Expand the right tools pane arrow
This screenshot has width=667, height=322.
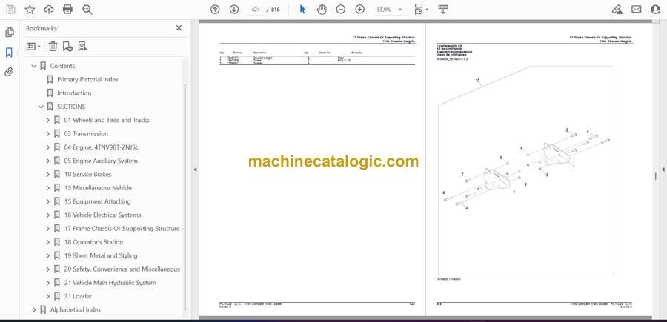point(663,170)
